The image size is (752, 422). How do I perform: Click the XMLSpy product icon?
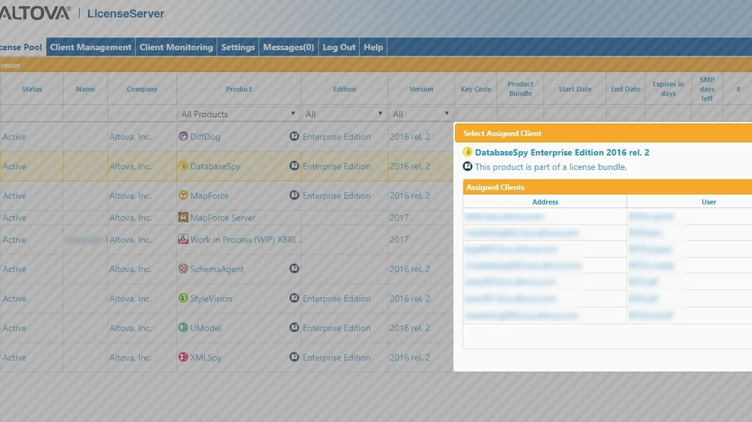(183, 357)
